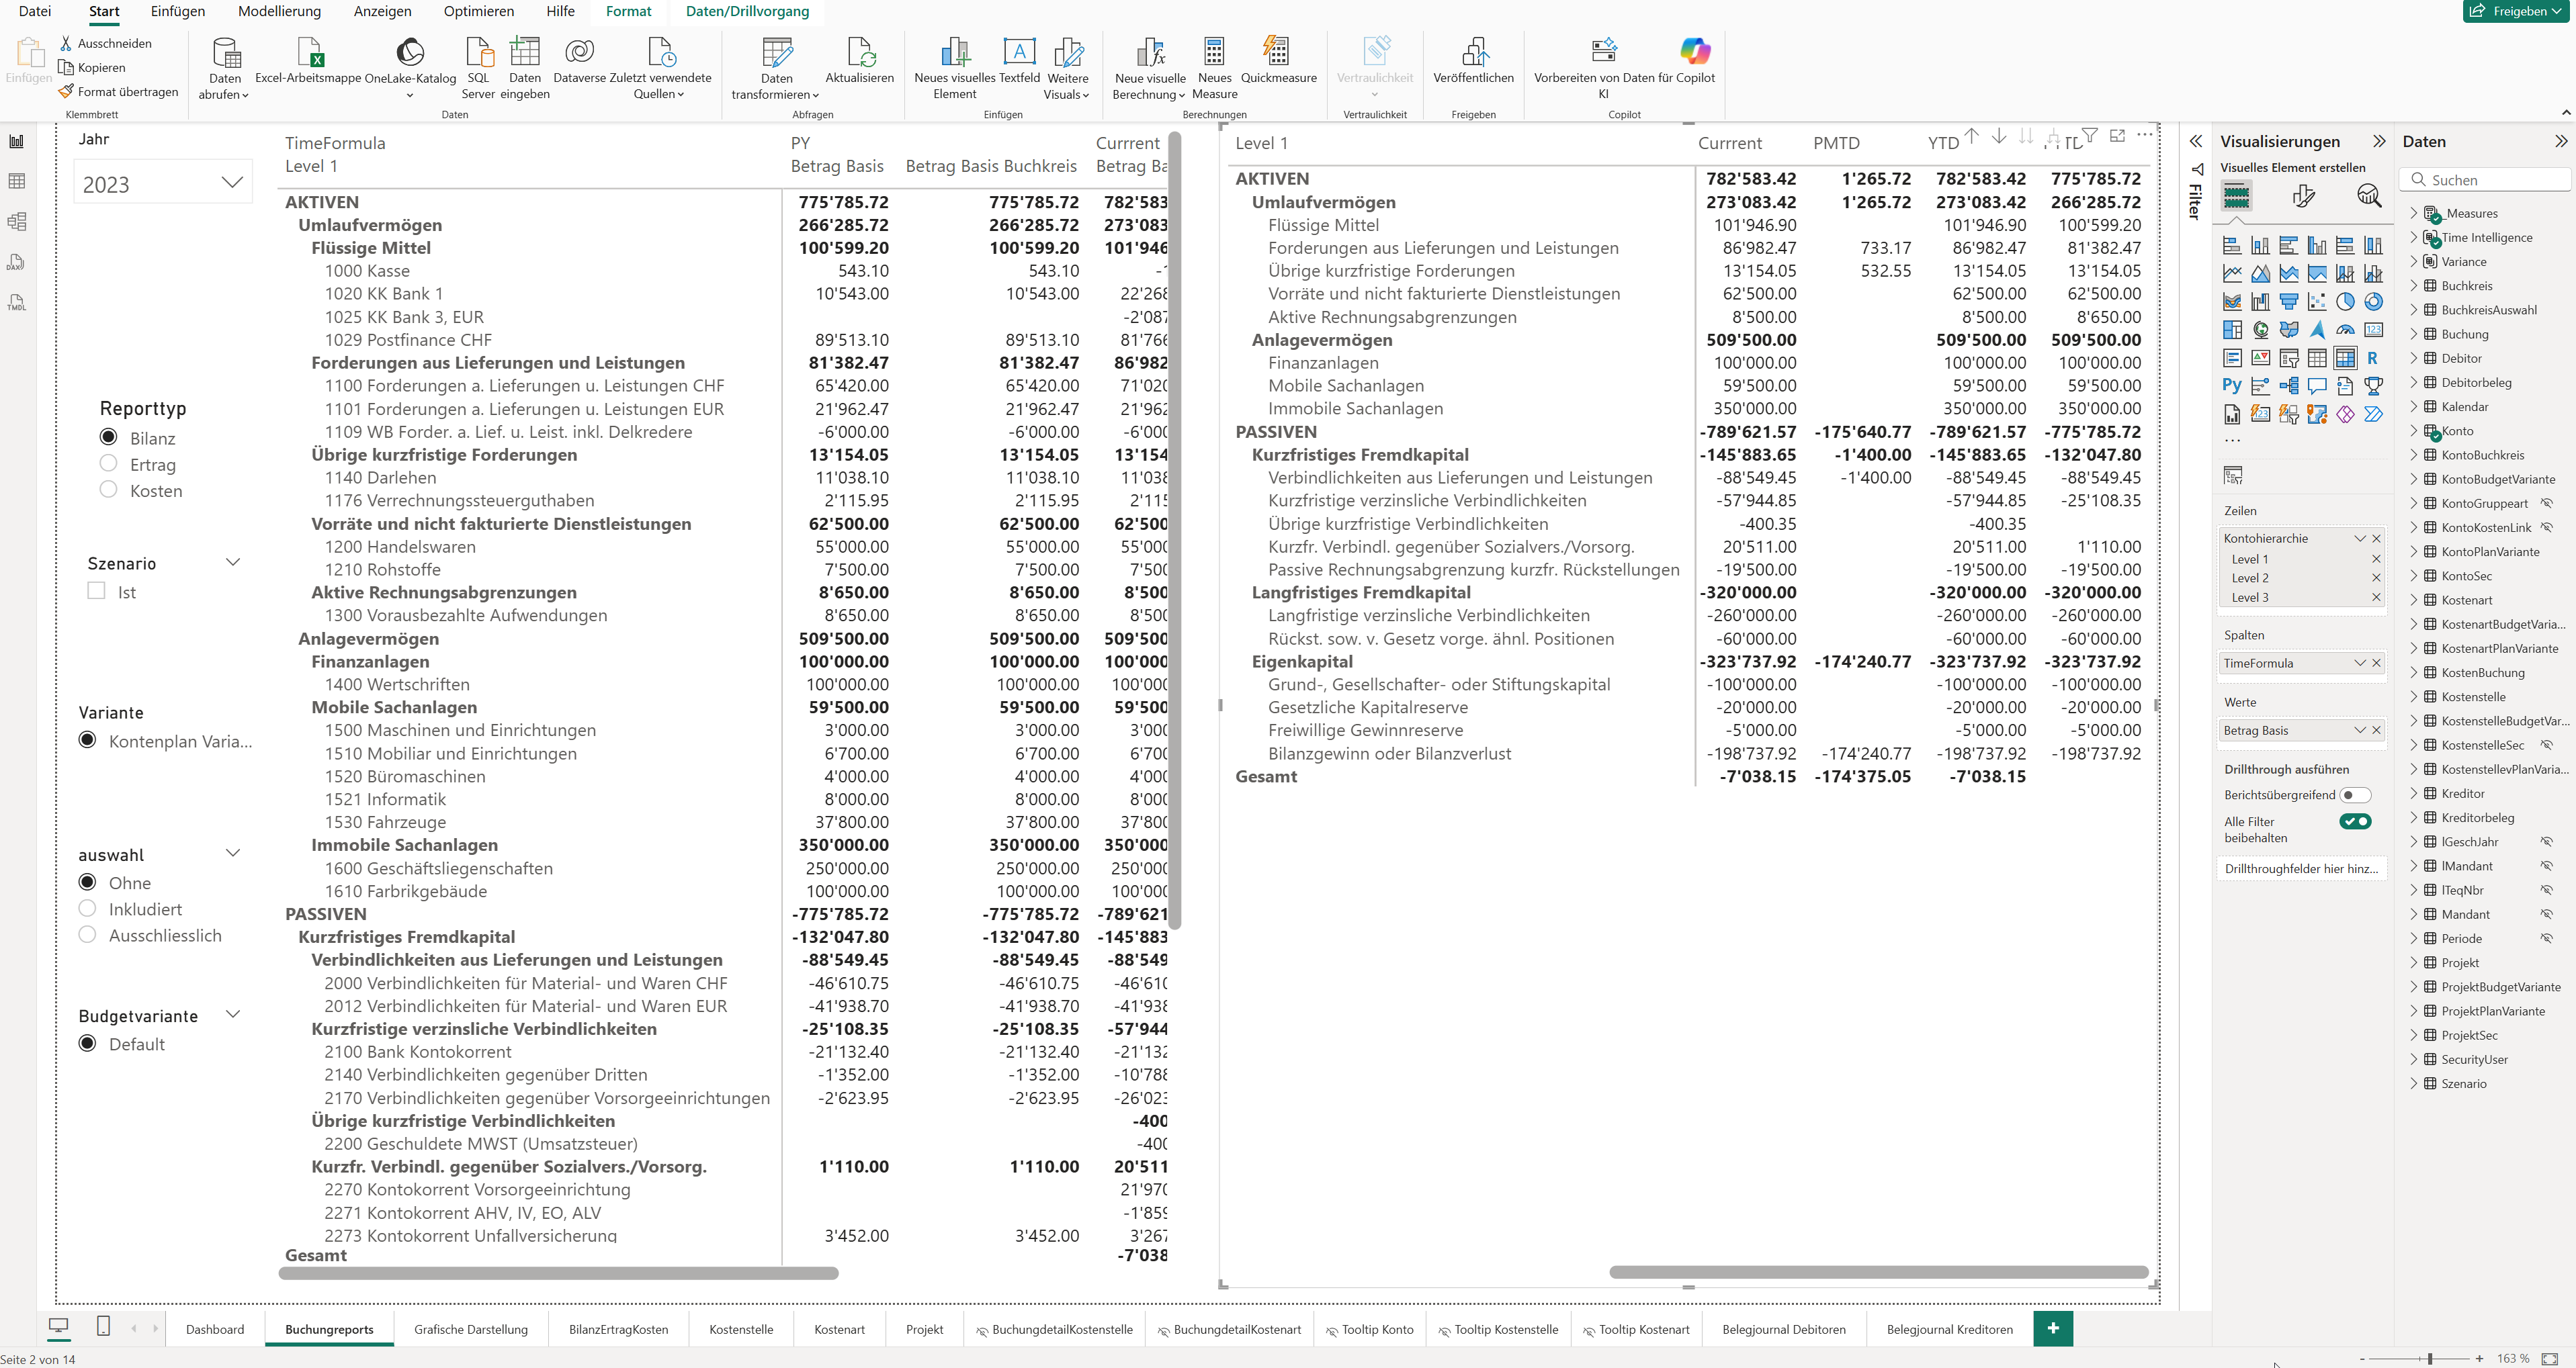The image size is (2576, 1368).
Task: Open the Kostenstelle page tab
Action: coord(740,1330)
